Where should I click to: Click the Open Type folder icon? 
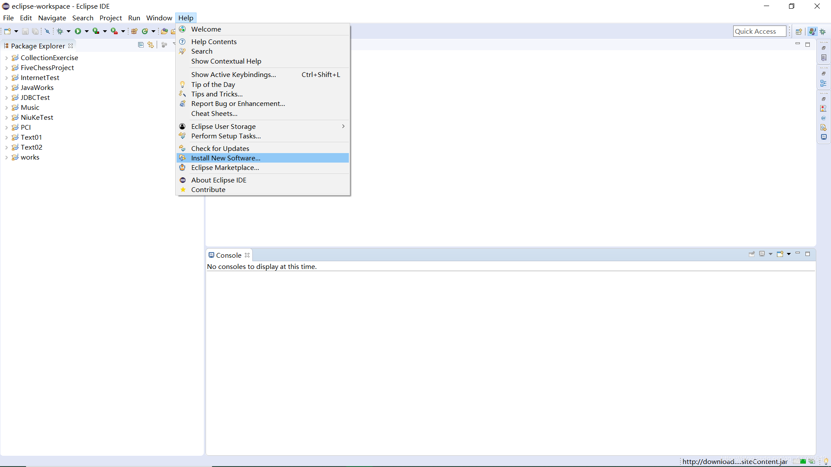tap(164, 31)
